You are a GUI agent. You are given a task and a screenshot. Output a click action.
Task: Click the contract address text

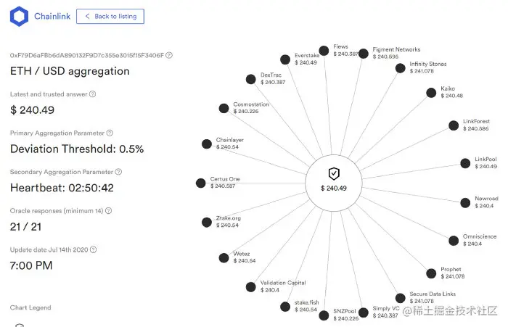coord(87,54)
